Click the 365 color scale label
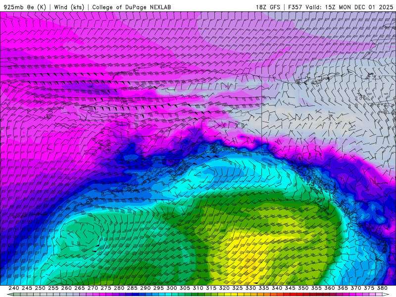396x297 pixels. (x=343, y=288)
